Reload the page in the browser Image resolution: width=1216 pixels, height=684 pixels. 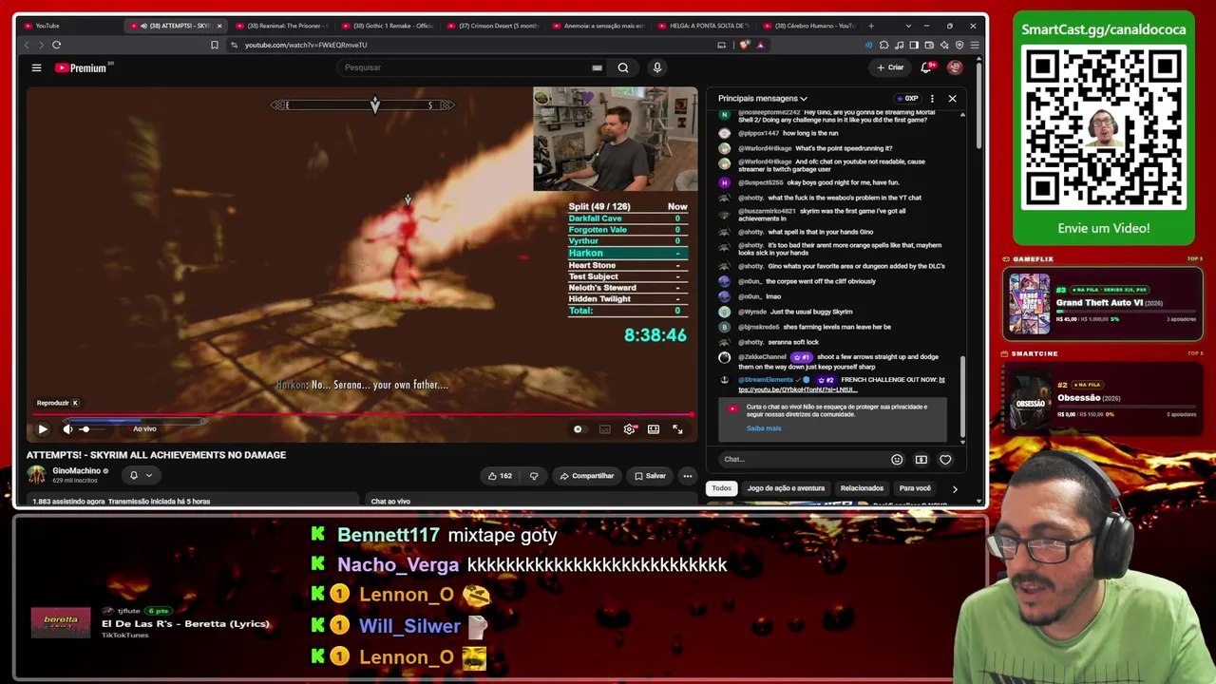[x=57, y=45]
